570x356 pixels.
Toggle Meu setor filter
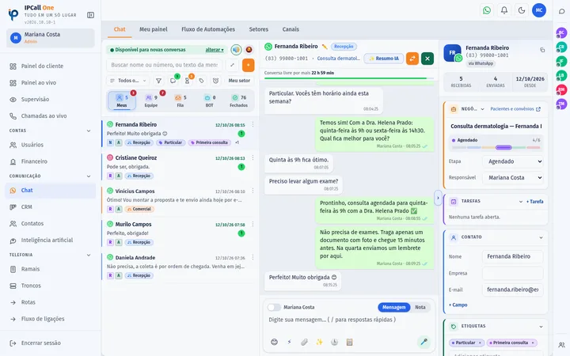point(239,81)
